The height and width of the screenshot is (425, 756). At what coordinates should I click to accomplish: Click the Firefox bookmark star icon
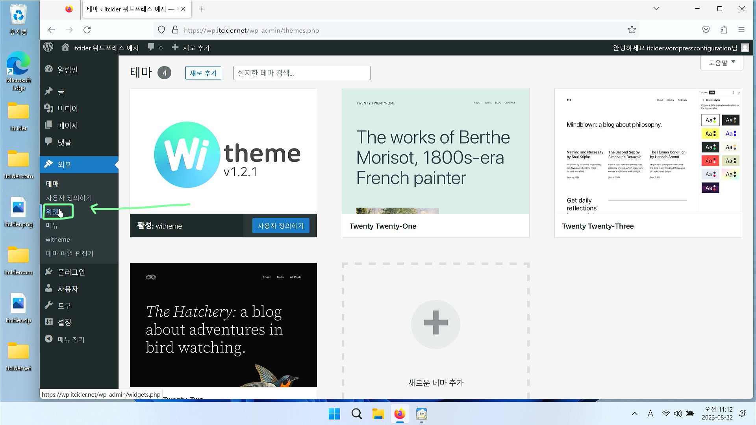632,30
